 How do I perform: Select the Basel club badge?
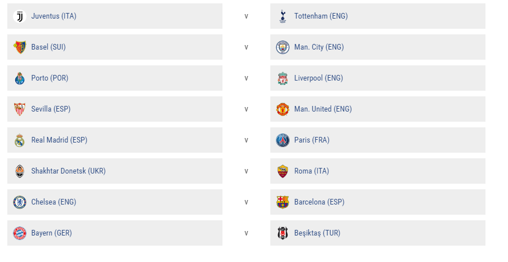click(x=20, y=47)
